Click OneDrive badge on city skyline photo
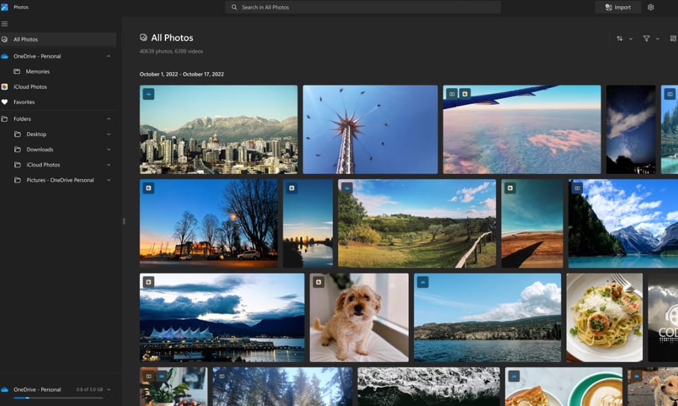The width and height of the screenshot is (678, 406). coord(148,94)
